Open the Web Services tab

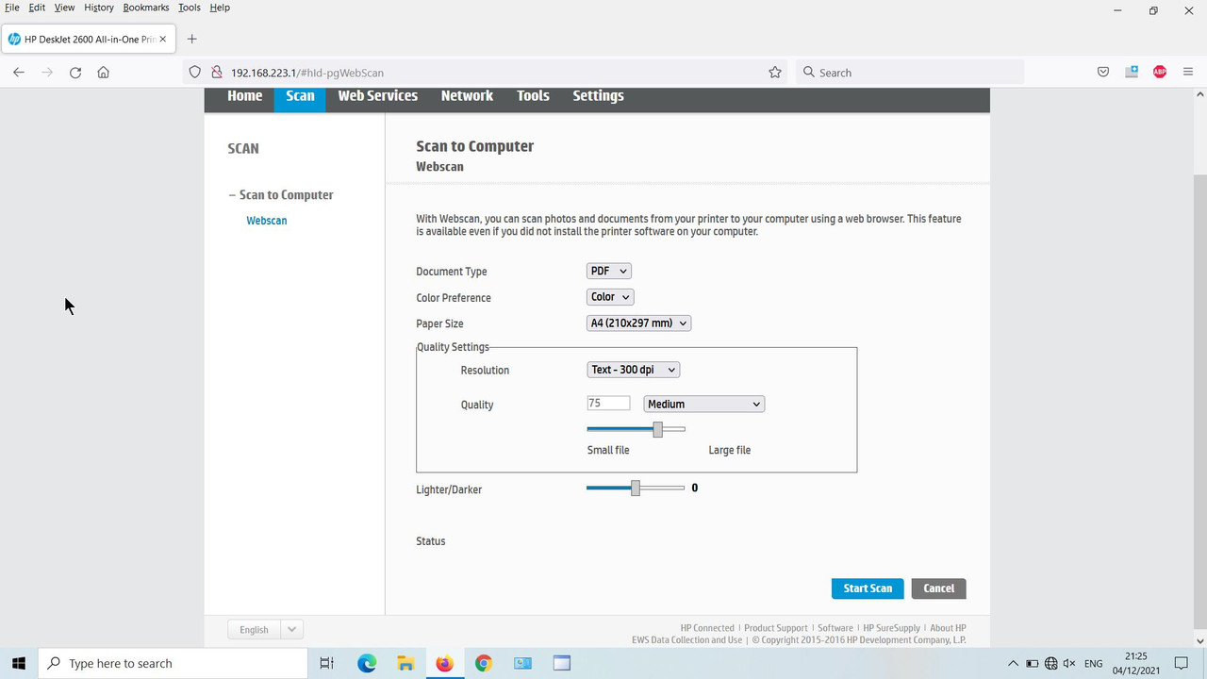(x=378, y=96)
